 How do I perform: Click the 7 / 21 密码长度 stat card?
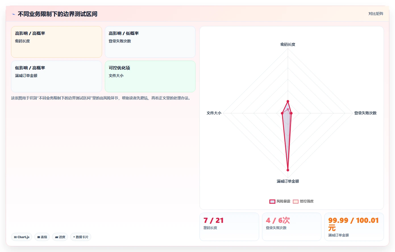[x=229, y=227]
